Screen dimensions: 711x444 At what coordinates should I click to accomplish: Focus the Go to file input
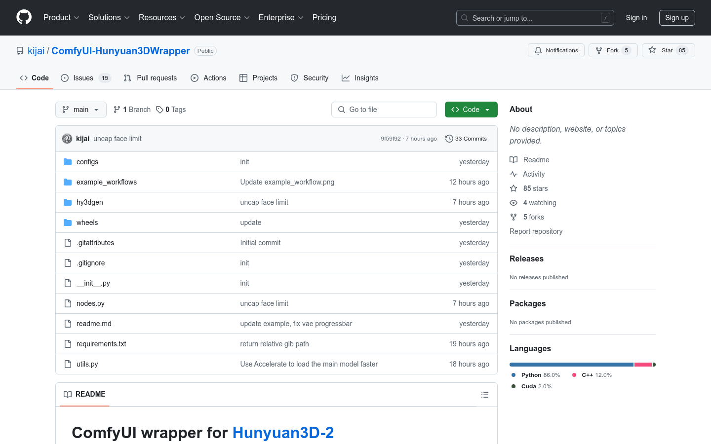pyautogui.click(x=384, y=110)
